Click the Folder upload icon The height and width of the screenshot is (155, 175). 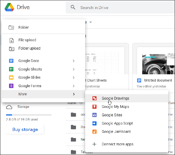click(x=11, y=49)
